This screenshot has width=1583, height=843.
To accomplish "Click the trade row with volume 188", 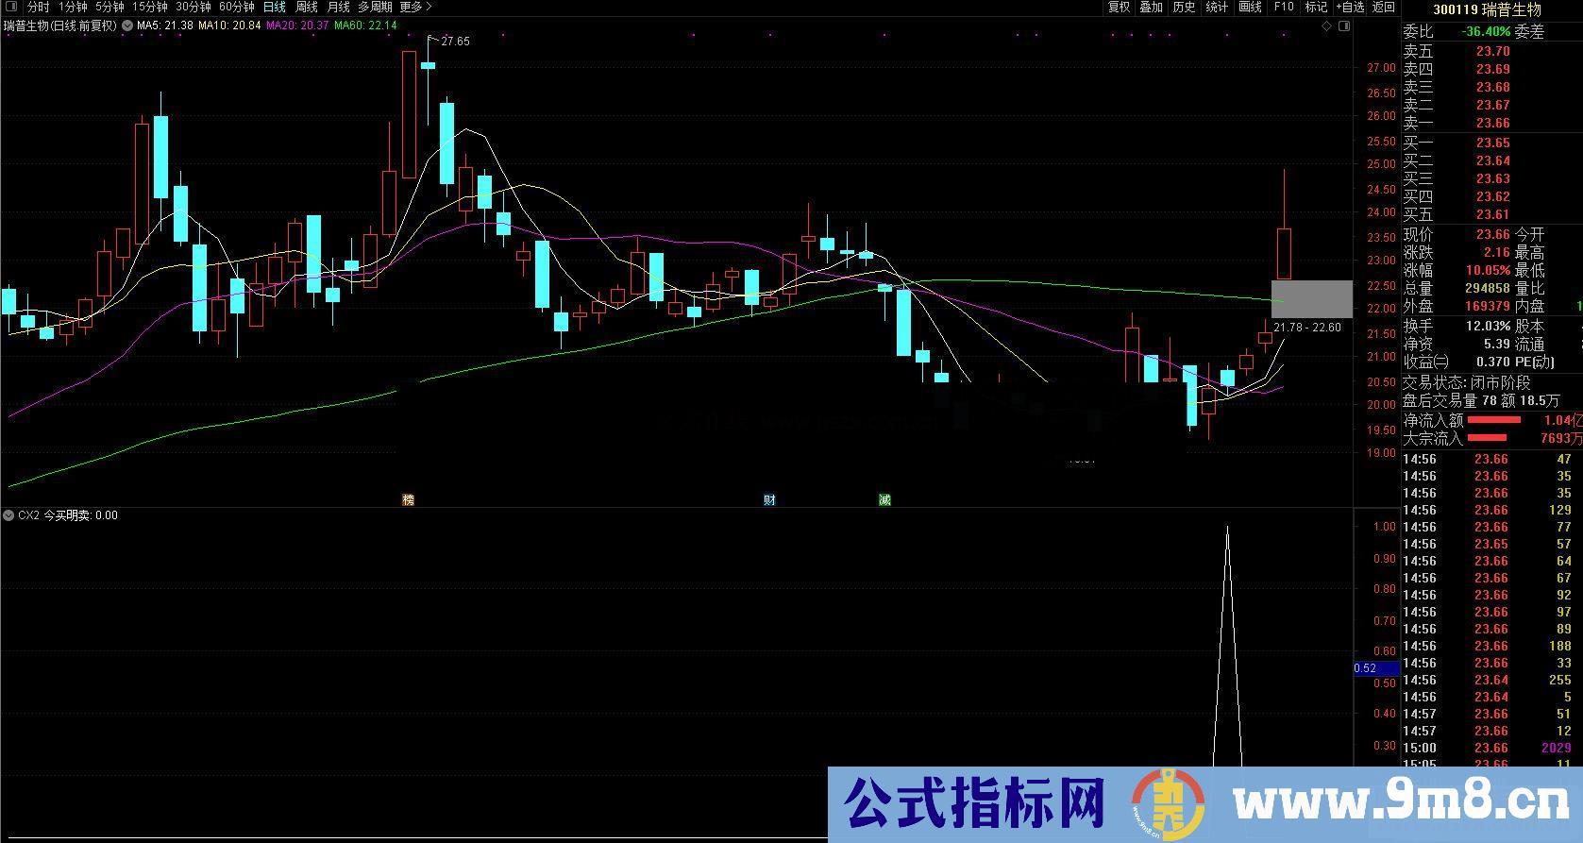I will click(1489, 646).
